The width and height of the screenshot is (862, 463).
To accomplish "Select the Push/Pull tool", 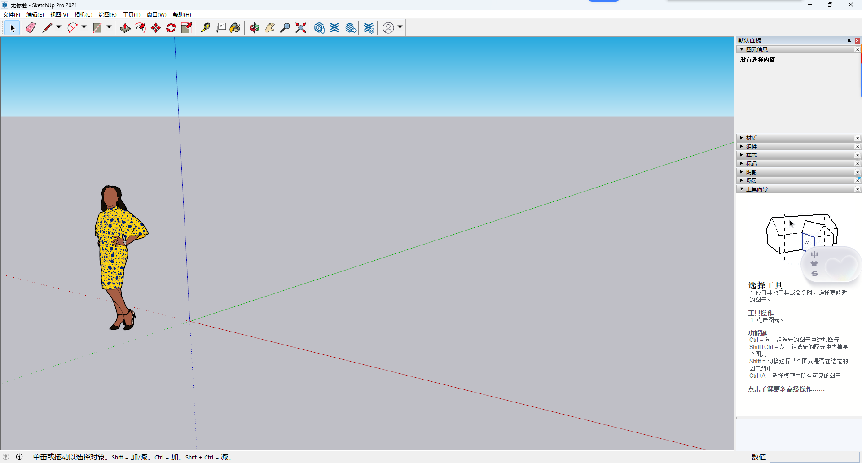I will tap(125, 27).
